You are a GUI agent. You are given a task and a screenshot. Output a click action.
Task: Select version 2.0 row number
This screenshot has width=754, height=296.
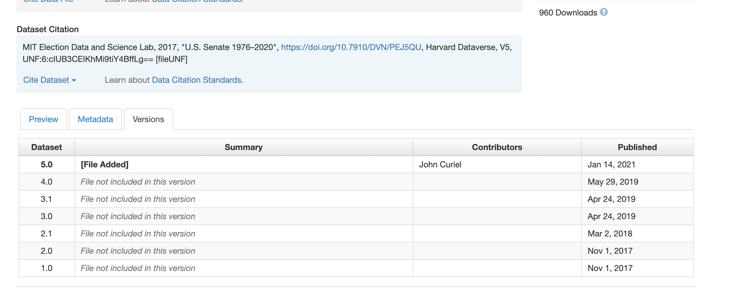click(x=46, y=251)
